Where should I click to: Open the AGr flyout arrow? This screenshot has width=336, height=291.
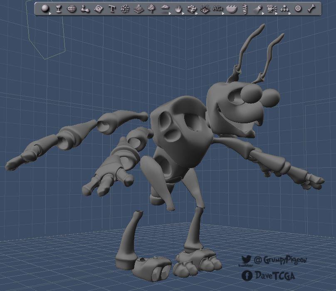[x=223, y=13]
